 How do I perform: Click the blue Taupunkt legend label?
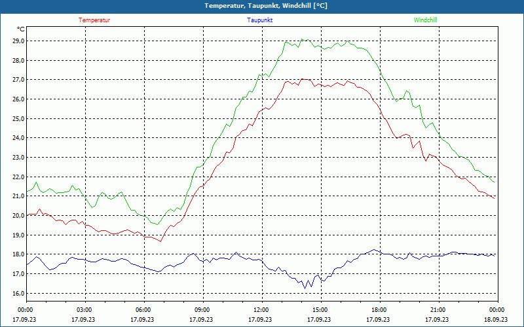point(259,20)
